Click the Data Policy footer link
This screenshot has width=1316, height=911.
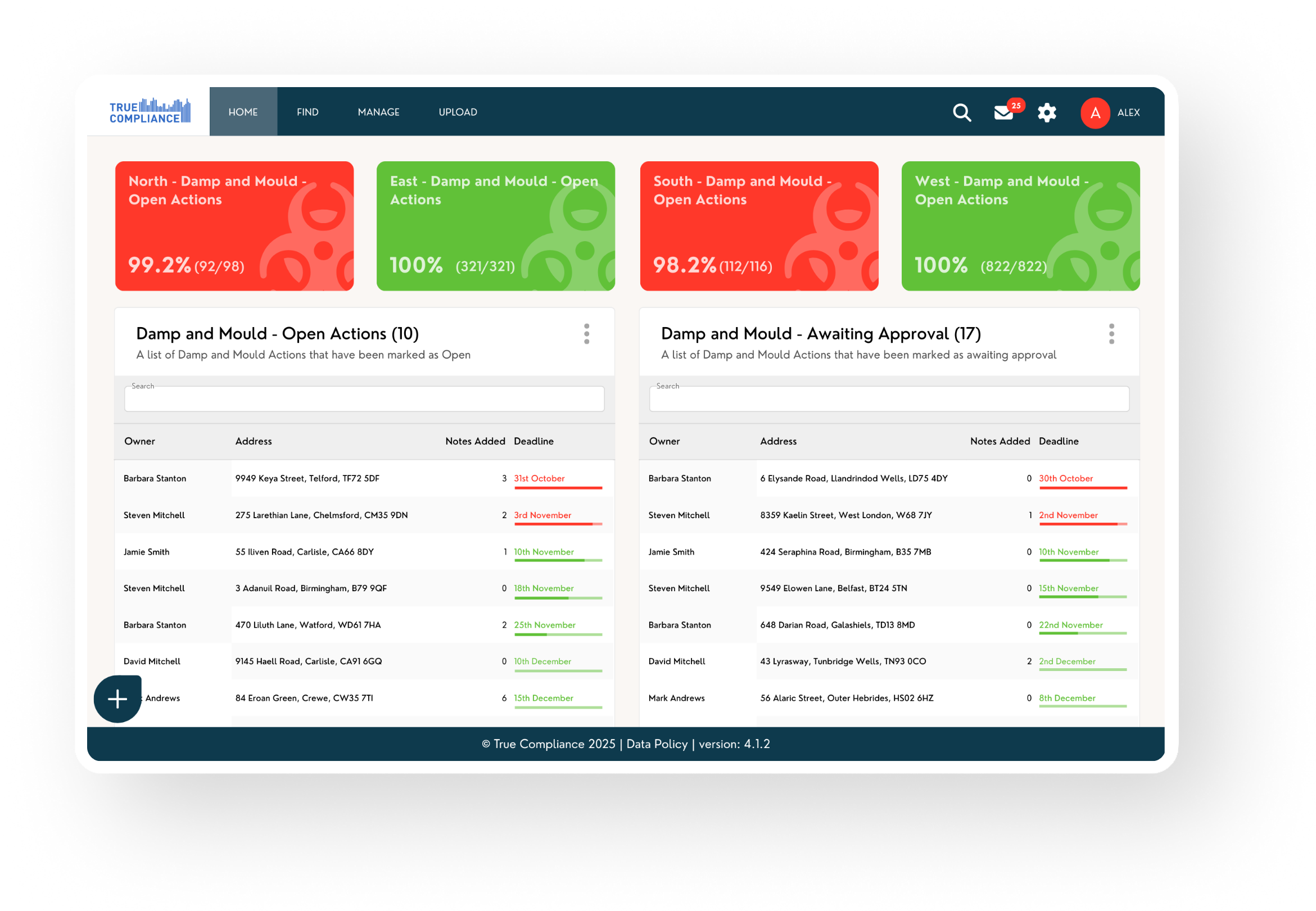pyautogui.click(x=657, y=744)
